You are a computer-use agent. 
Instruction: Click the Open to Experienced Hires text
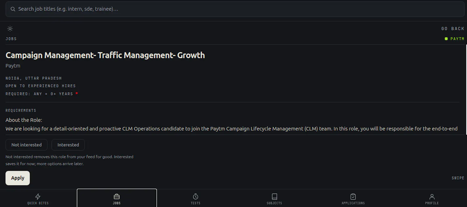[x=41, y=86]
